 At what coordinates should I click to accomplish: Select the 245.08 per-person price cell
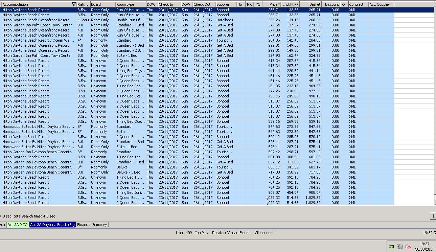(x=291, y=96)
